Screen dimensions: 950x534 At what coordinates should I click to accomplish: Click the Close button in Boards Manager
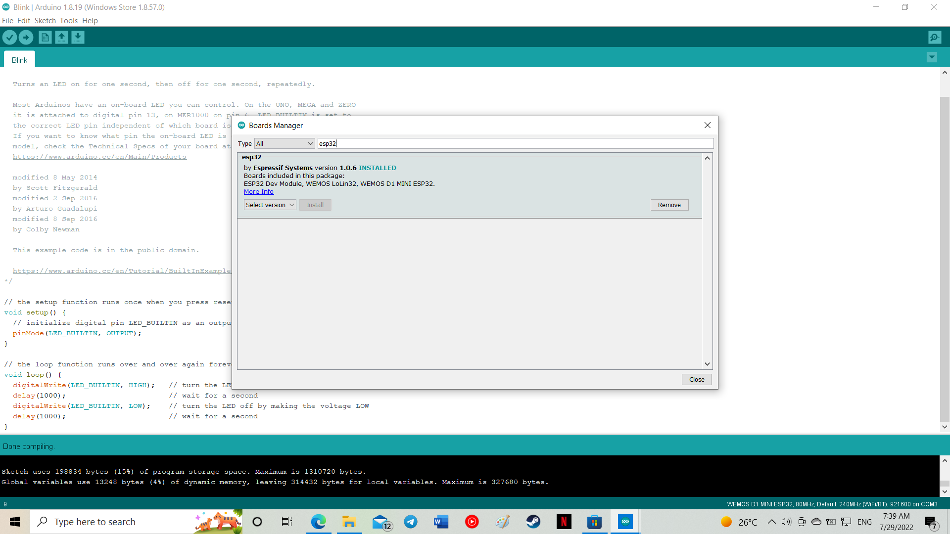tap(697, 379)
